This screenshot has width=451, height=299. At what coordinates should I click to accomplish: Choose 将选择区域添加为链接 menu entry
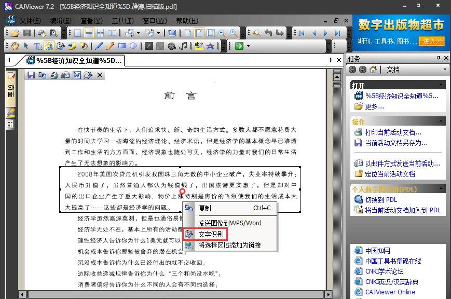(x=230, y=245)
